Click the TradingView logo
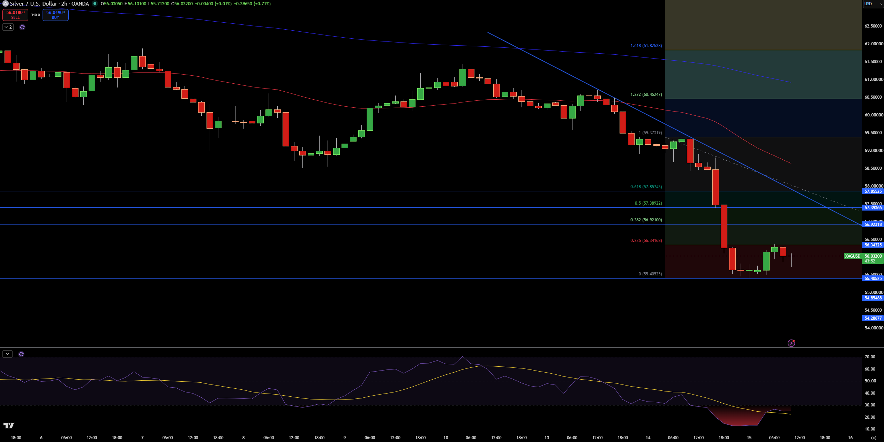The image size is (884, 442). click(9, 425)
